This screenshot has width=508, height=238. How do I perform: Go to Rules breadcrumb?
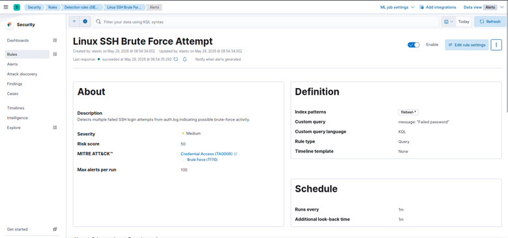click(52, 7)
